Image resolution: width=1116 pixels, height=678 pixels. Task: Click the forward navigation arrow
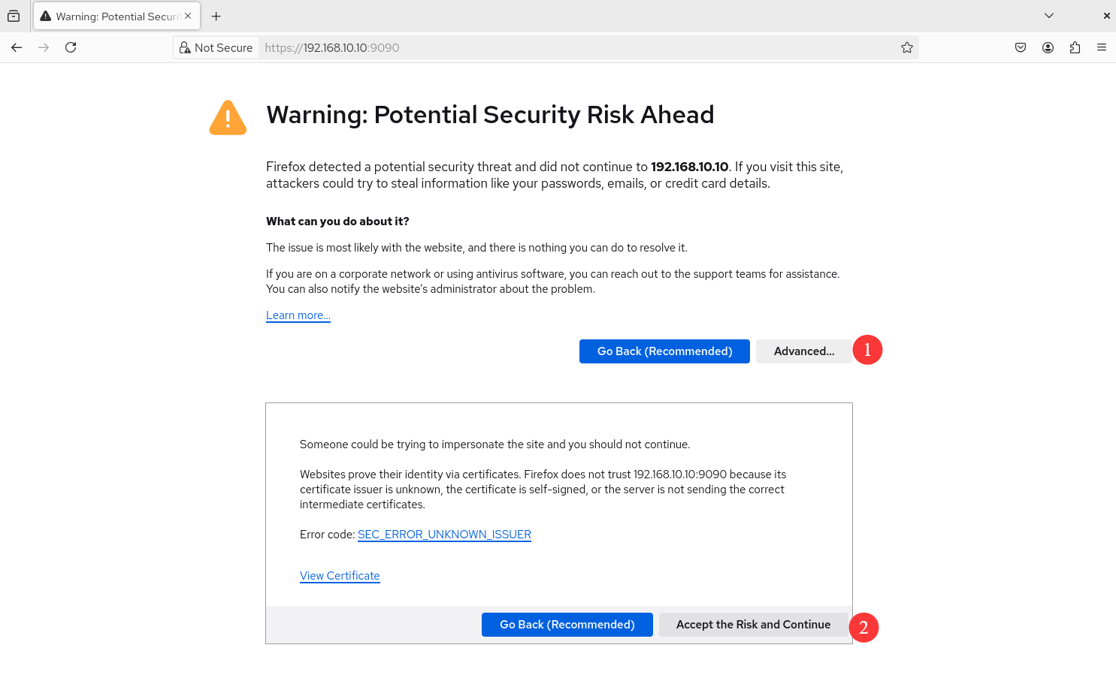tap(44, 47)
